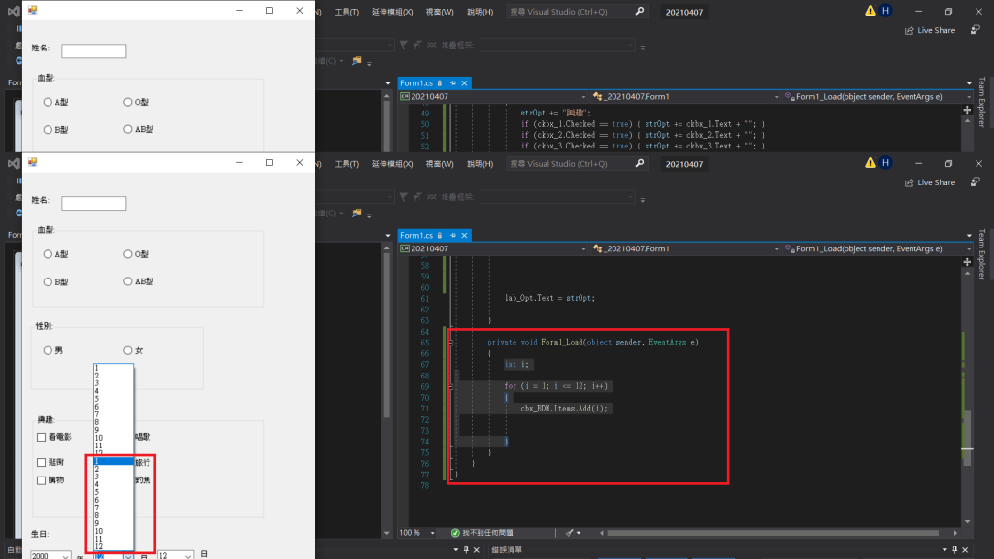Click the feedback icon beside top Live Share

click(975, 30)
